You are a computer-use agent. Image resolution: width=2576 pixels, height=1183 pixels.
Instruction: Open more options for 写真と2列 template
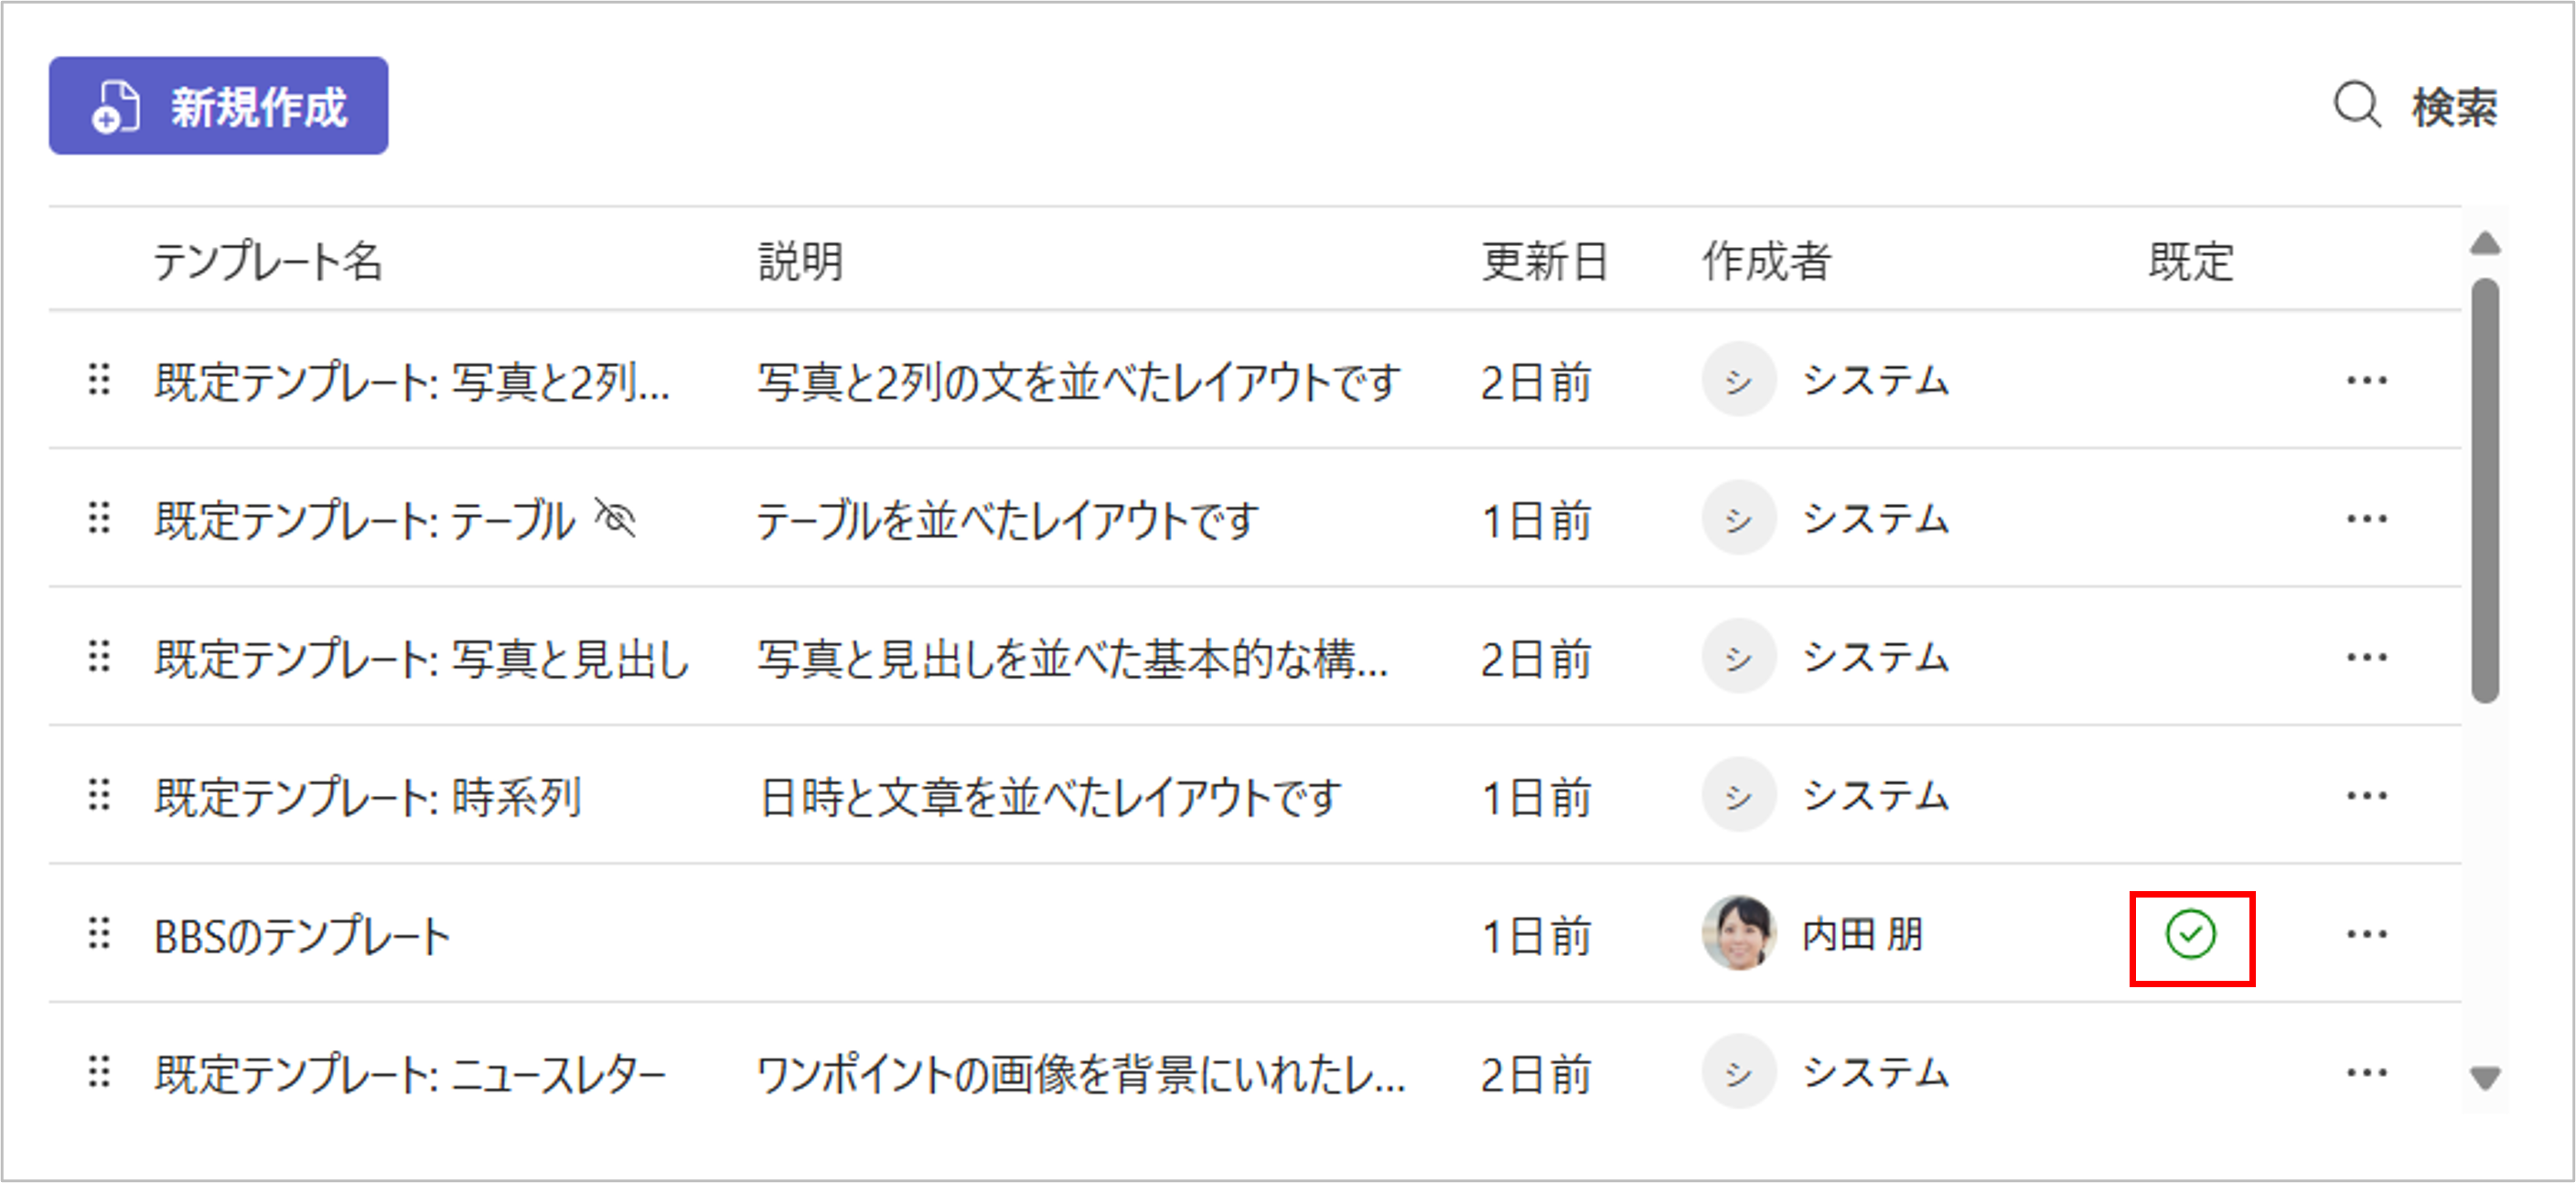(2366, 381)
